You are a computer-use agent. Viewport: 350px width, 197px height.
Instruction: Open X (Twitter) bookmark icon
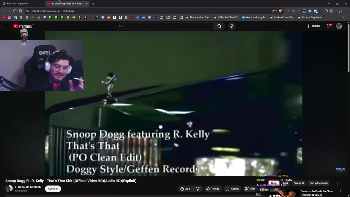coord(97,17)
